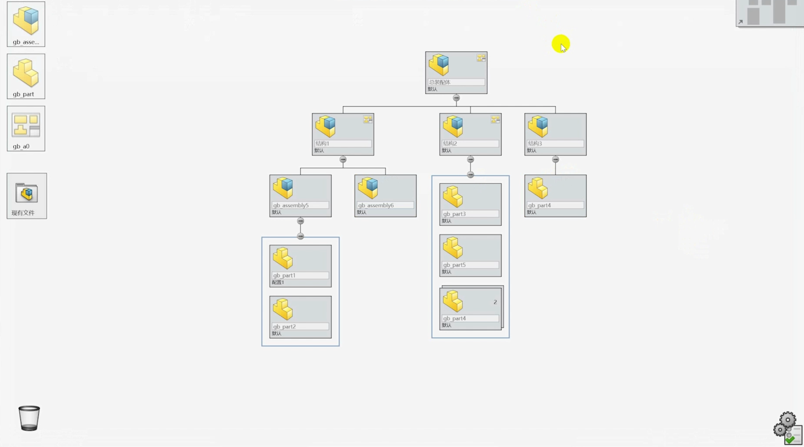Collapse children under 总装配体 node
Screen dimensions: 804x447
click(x=456, y=98)
